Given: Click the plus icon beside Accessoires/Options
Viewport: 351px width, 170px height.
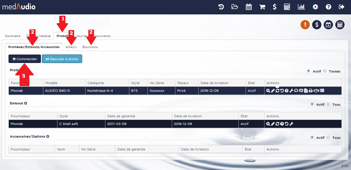Looking at the screenshot, I should pos(48,137).
